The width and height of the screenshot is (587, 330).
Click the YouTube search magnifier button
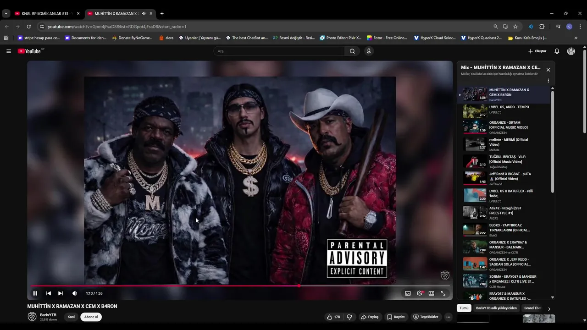click(352, 51)
